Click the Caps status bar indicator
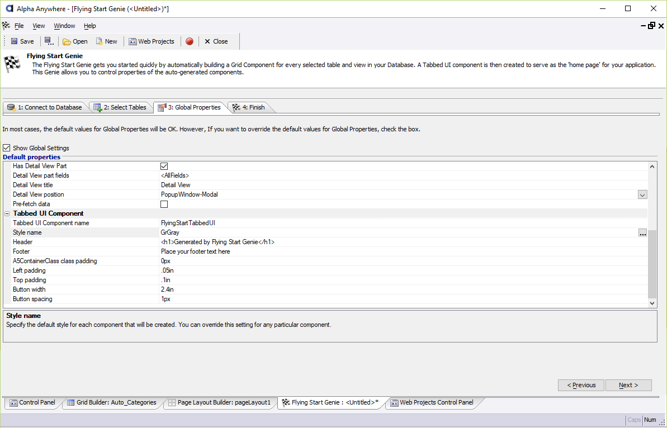This screenshot has width=667, height=428. [x=634, y=420]
